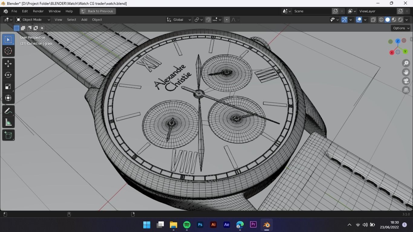Open the viewport Add menu
Screen dimensions: 413x232
pos(84,20)
